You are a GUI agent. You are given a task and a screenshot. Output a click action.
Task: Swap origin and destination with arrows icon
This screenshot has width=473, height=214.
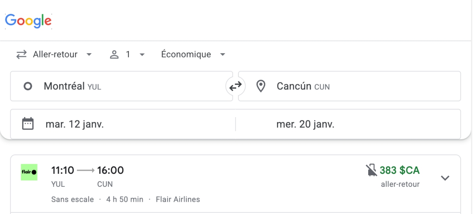[x=235, y=86]
